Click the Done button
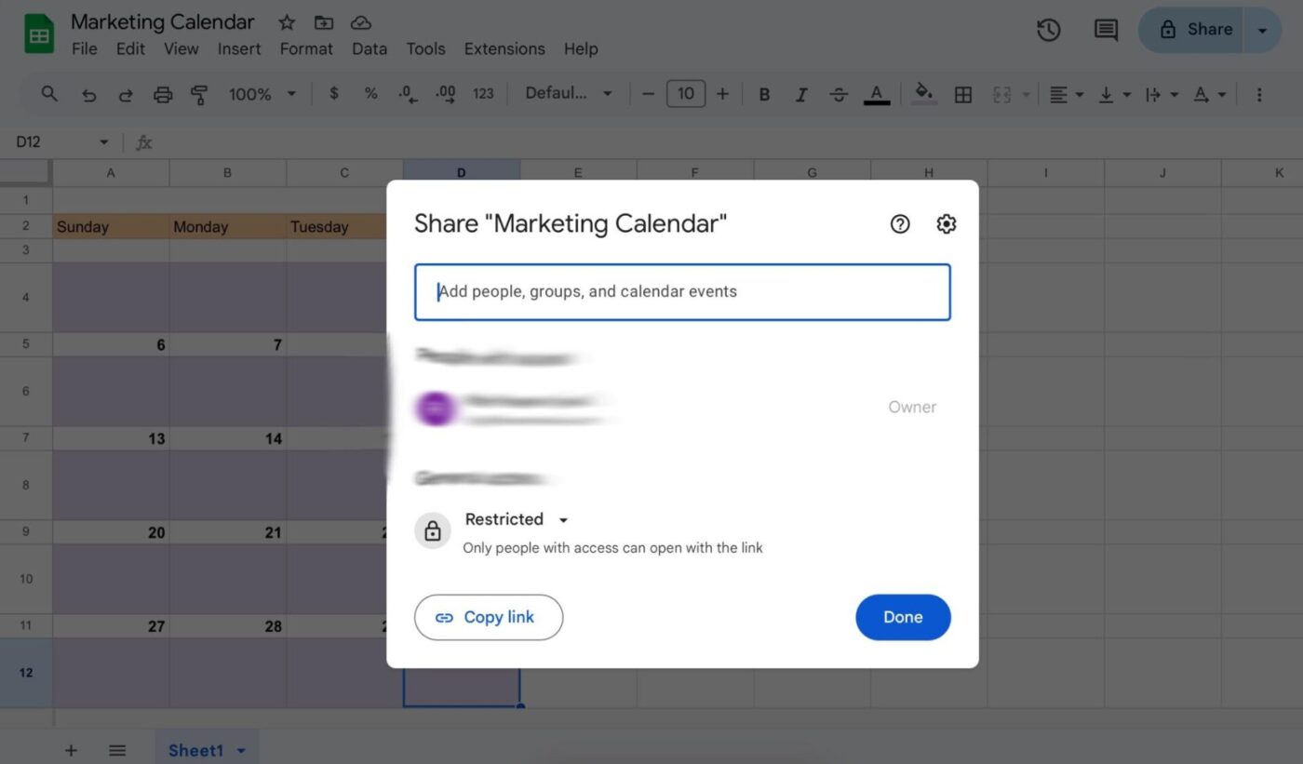The image size is (1303, 764). tap(903, 617)
